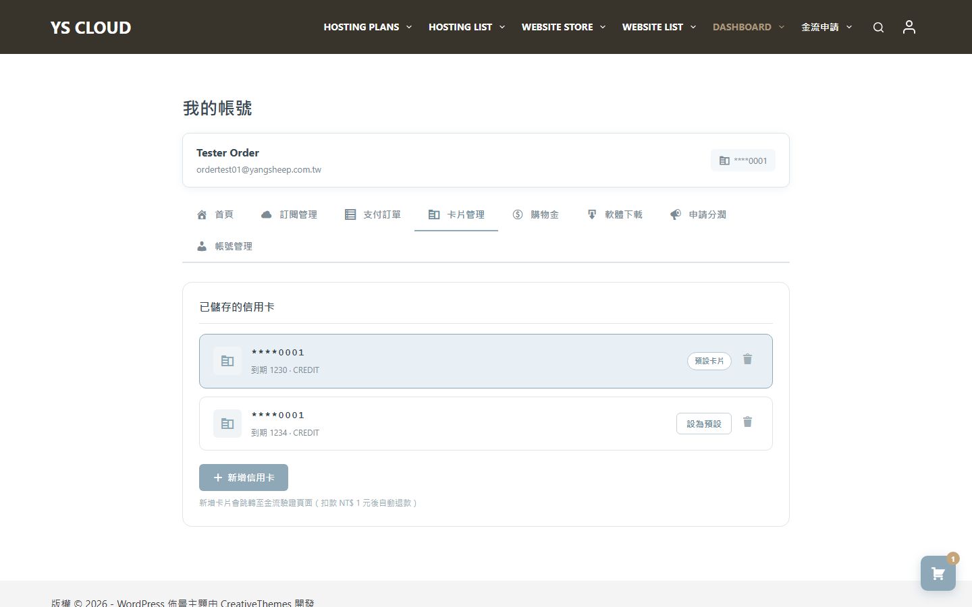Click the CreativeThemes footer link
Screen dimensions: 972x607
[256, 602]
